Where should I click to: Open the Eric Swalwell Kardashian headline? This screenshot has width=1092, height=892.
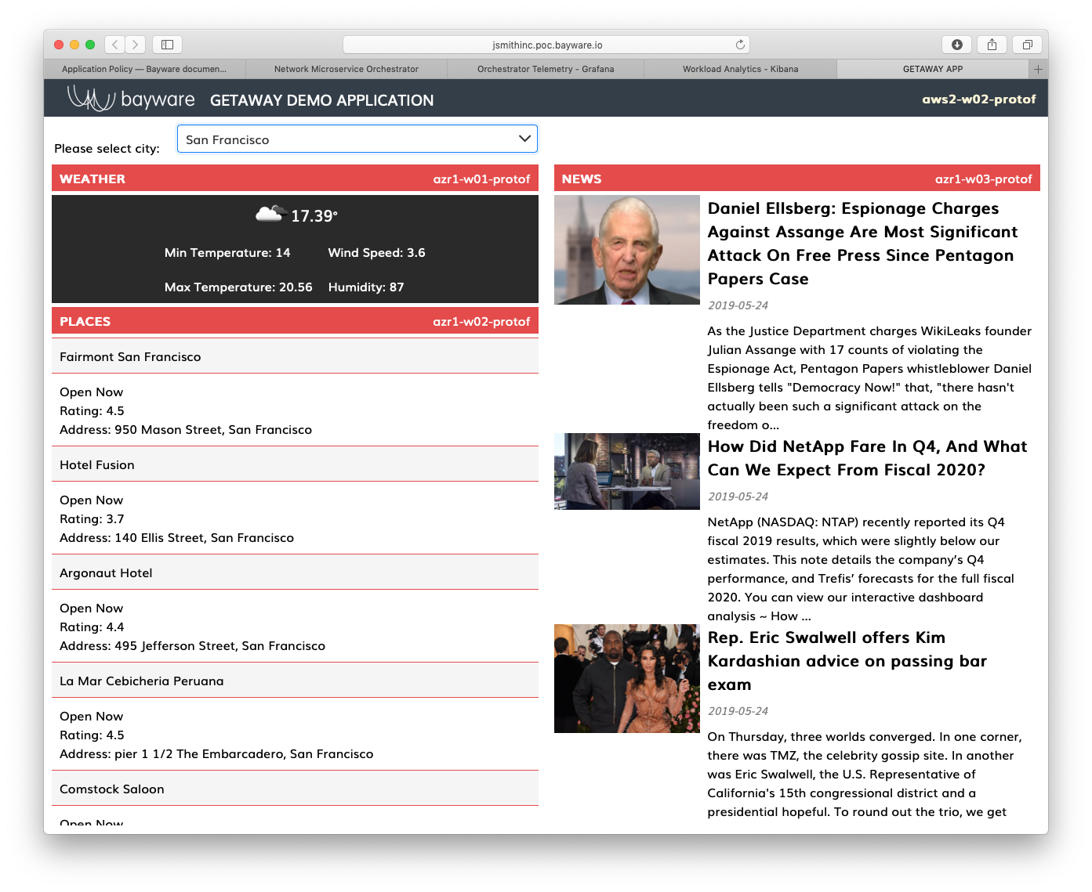pyautogui.click(x=847, y=661)
